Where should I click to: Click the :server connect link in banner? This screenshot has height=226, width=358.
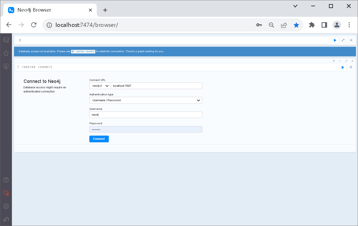pos(83,51)
